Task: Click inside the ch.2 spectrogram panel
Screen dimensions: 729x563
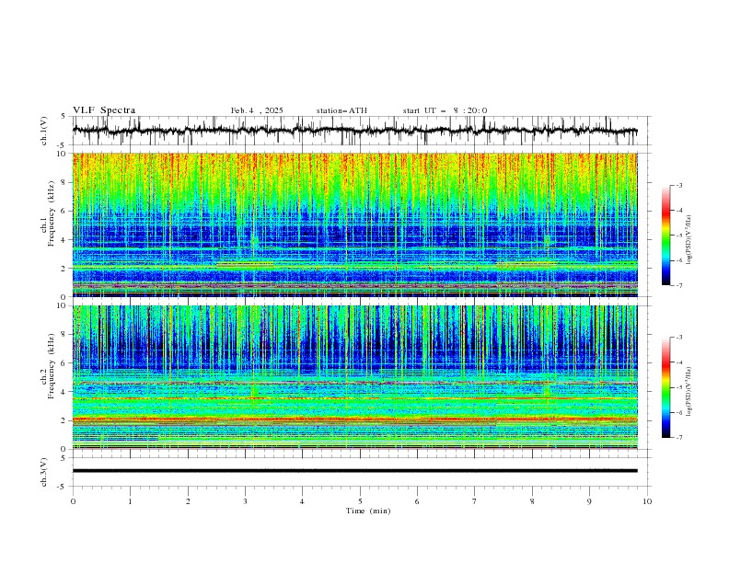Action: [x=354, y=377]
